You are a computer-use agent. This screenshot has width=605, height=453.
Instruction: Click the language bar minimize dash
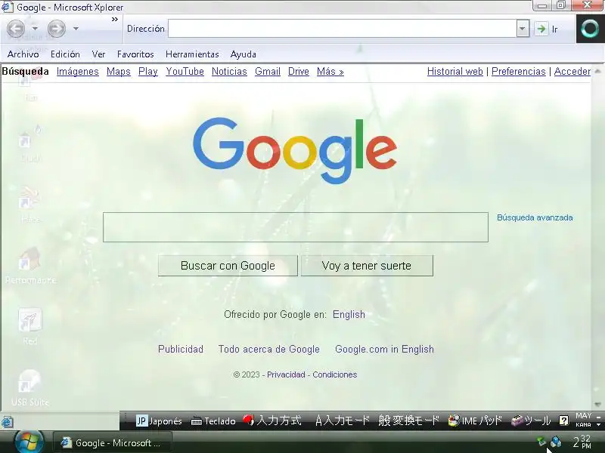coord(598,417)
